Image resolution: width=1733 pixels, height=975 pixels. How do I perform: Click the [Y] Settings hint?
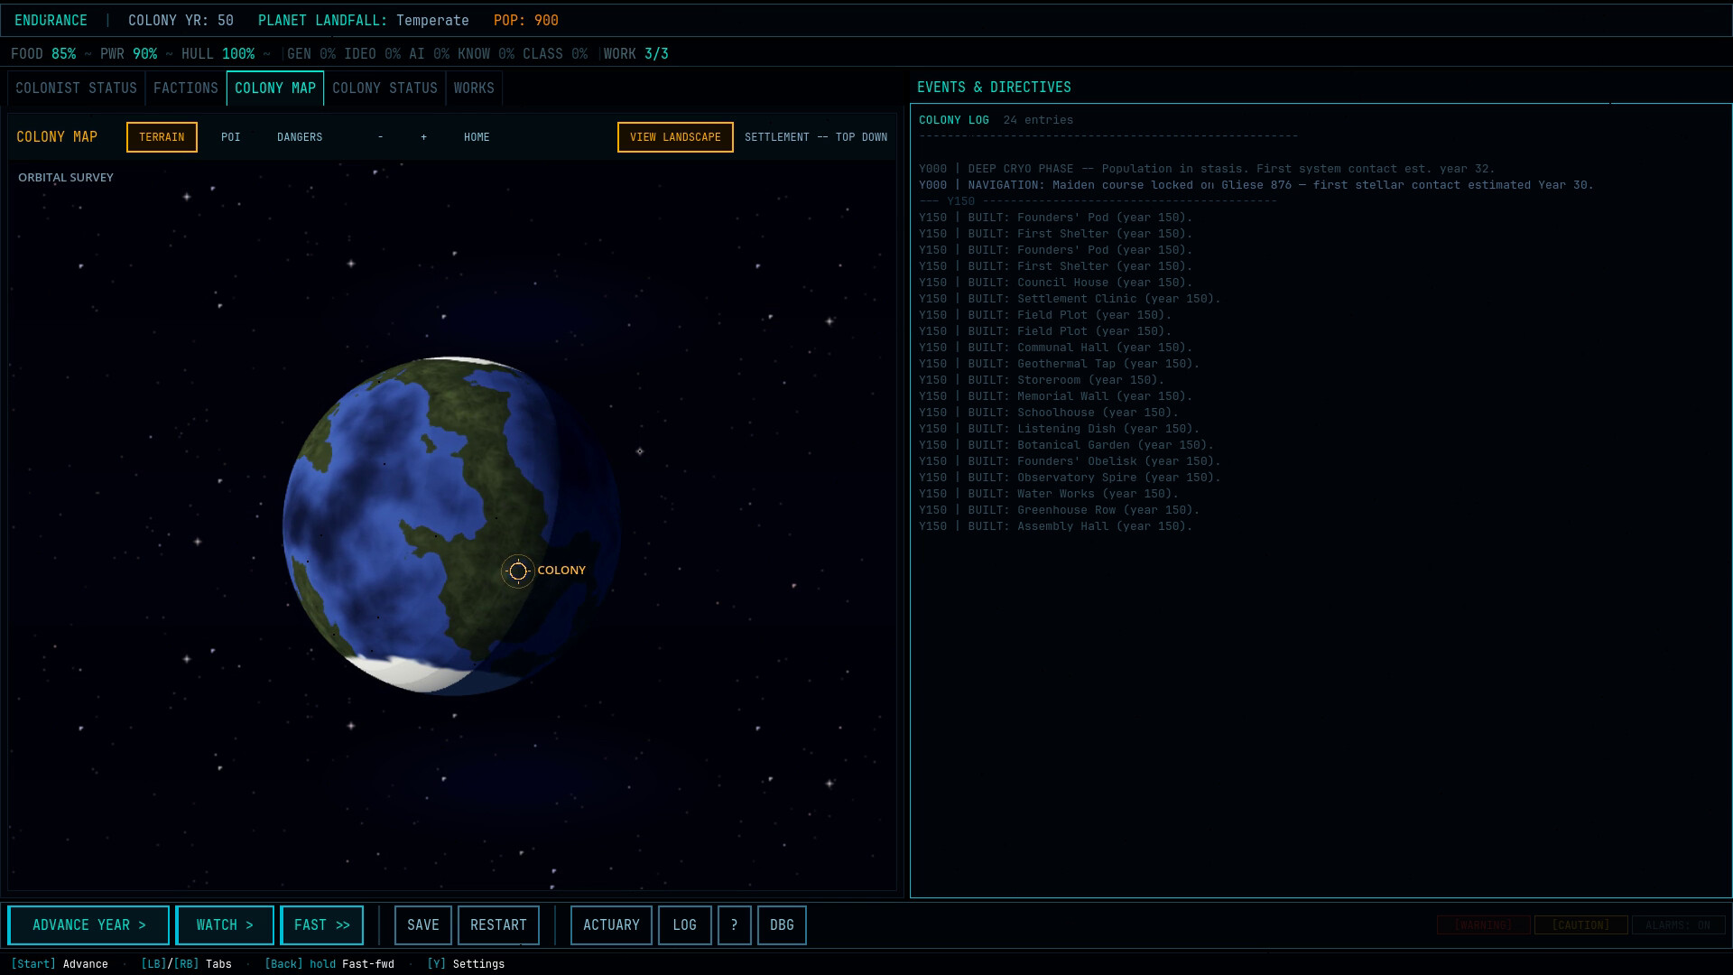[466, 964]
